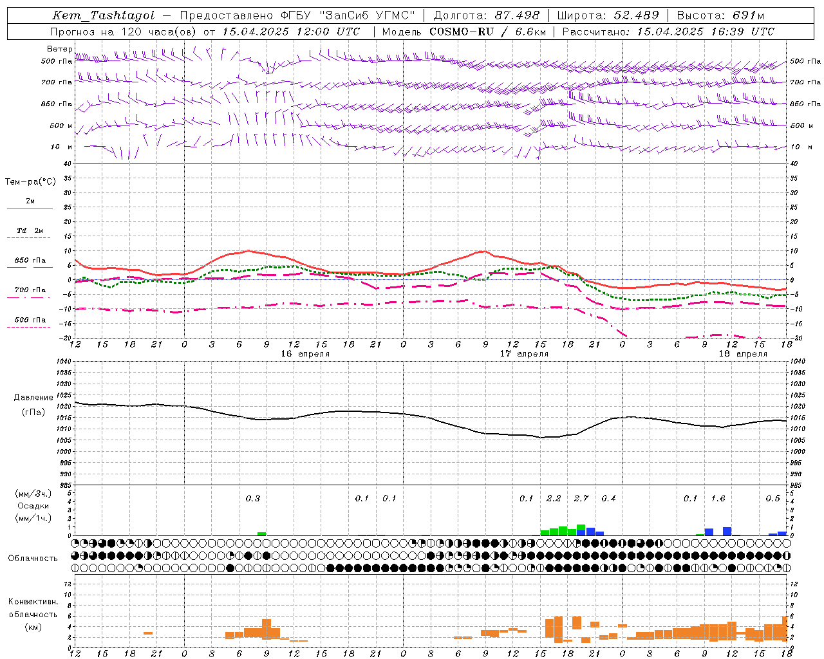Click the precipitation amount '1.6'
824x659 pixels.
(x=718, y=499)
